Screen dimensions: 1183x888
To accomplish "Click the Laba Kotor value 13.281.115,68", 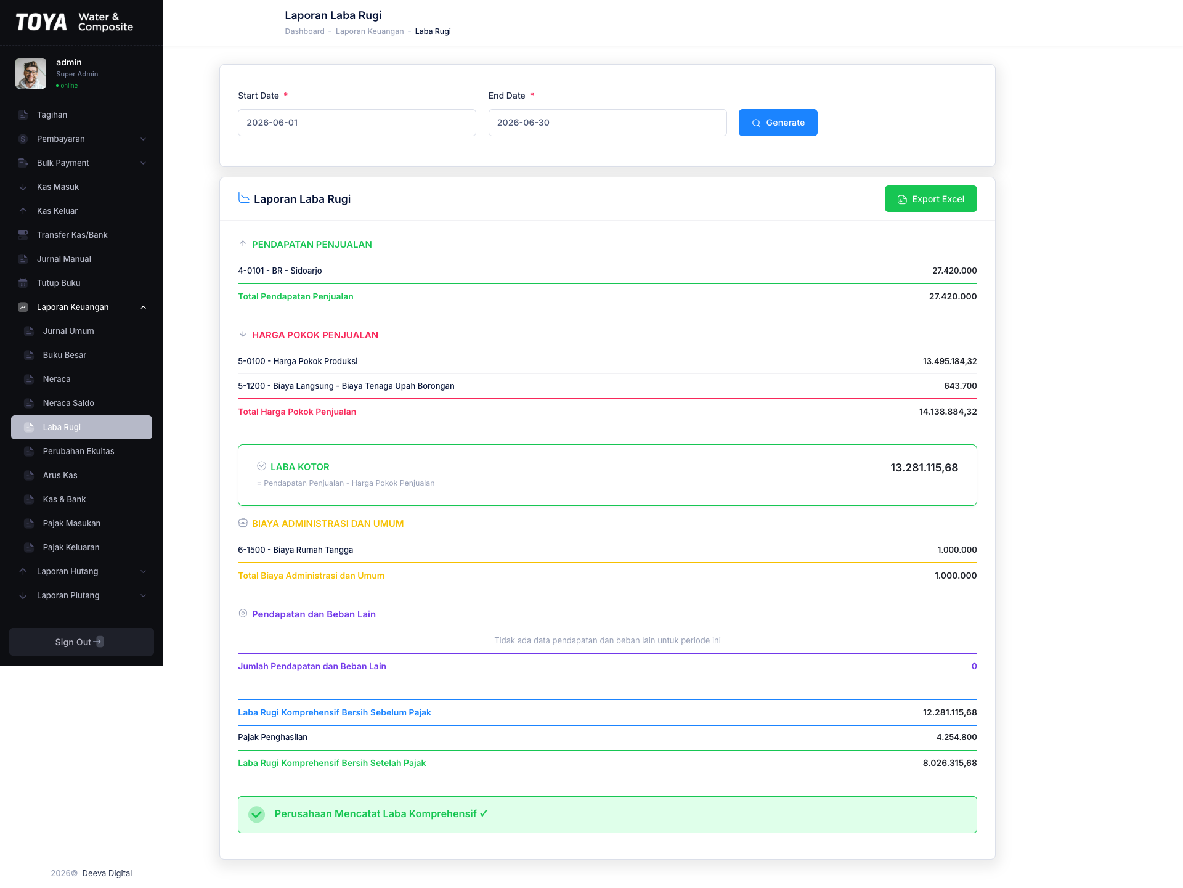I will [x=924, y=468].
